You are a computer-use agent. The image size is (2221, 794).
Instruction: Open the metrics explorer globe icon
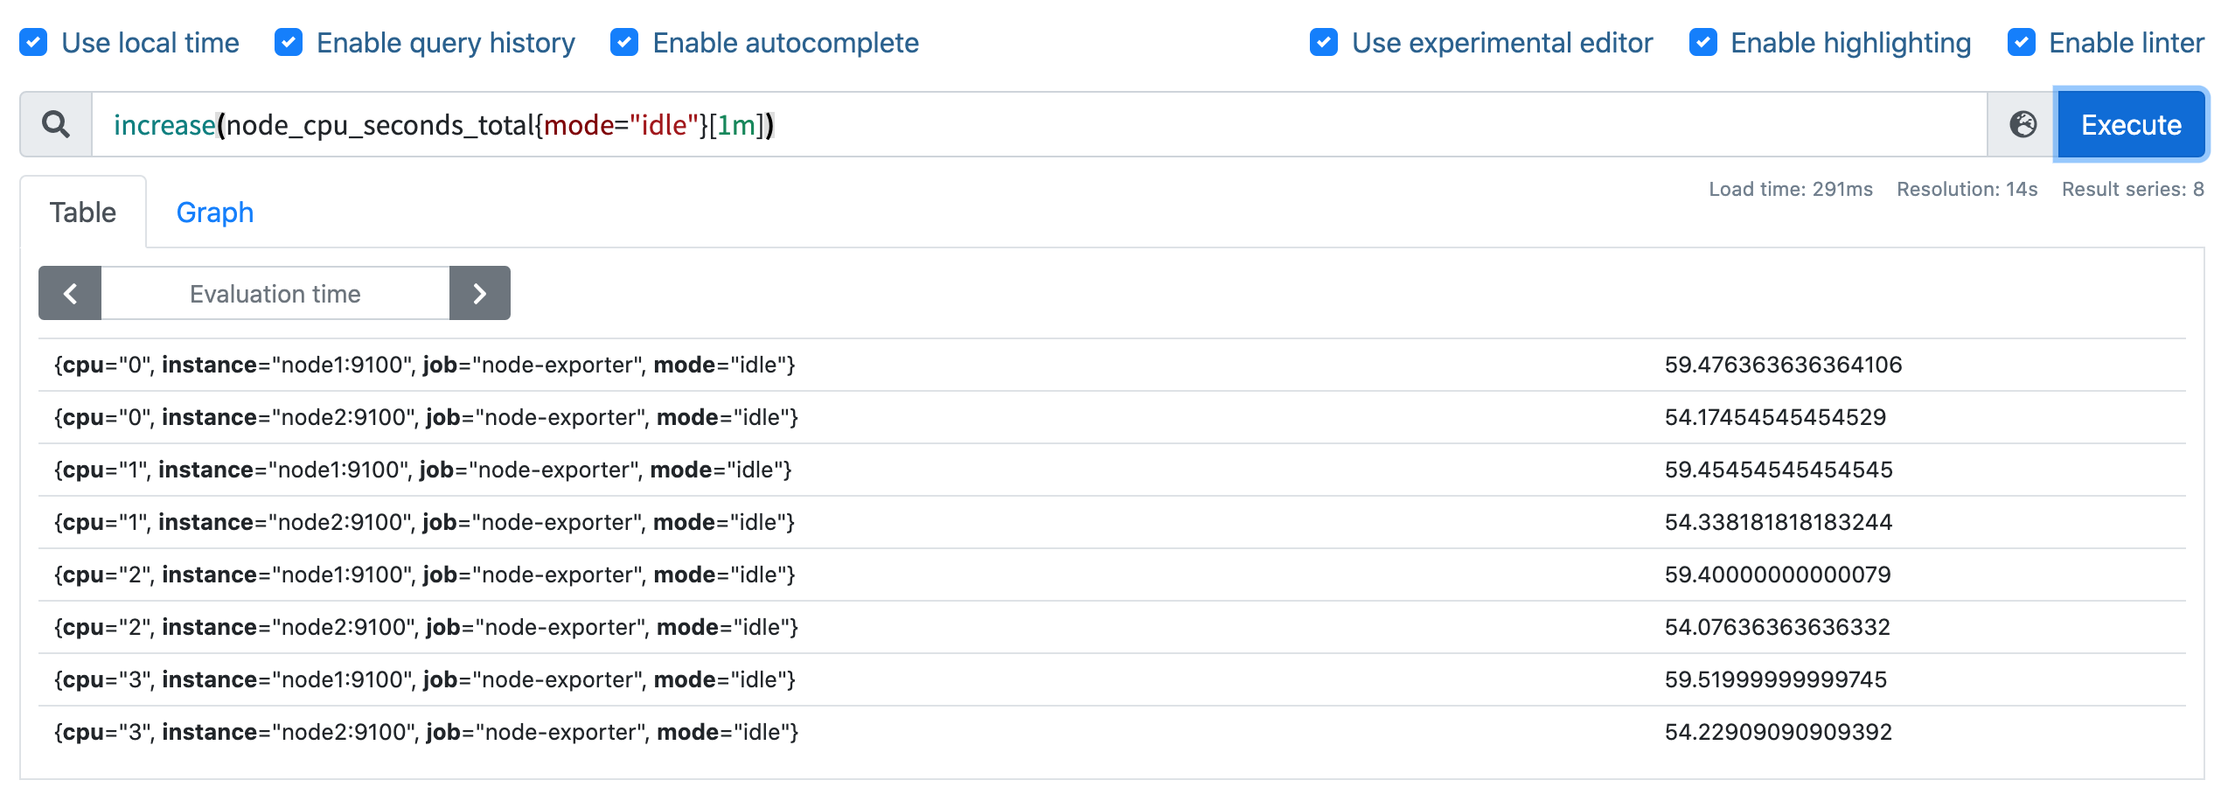2025,124
